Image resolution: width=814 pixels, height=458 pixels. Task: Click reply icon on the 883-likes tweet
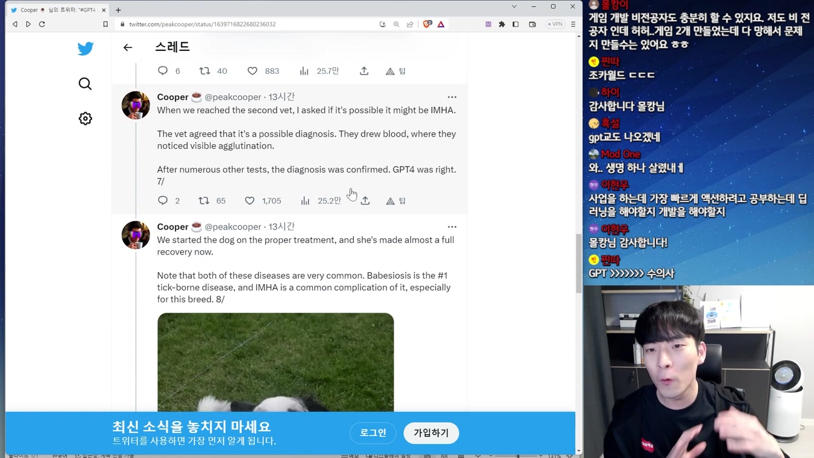[163, 71]
